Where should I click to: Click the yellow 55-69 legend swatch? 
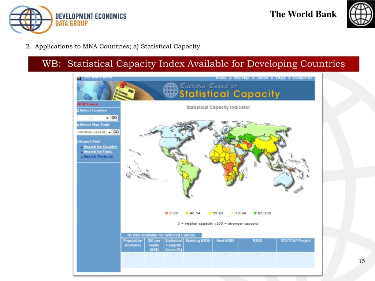coord(210,213)
